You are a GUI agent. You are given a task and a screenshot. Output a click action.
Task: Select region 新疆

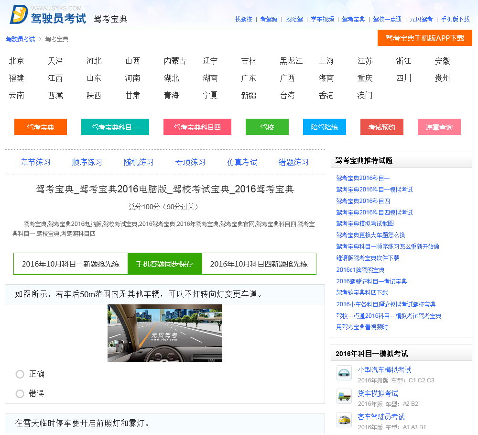[249, 95]
